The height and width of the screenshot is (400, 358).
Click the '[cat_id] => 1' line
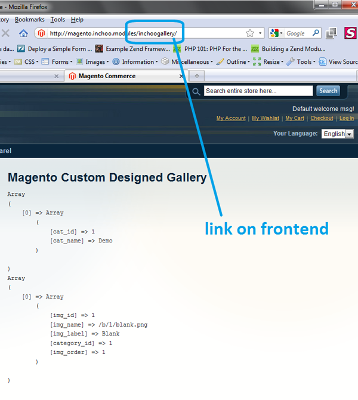(72, 232)
